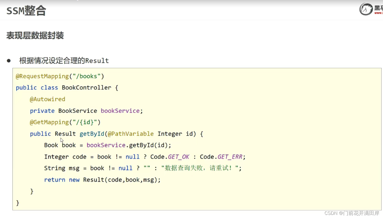Click the string "数据查询失败，请重试！"
Screen dimensions: 383x218
click(x=200, y=168)
